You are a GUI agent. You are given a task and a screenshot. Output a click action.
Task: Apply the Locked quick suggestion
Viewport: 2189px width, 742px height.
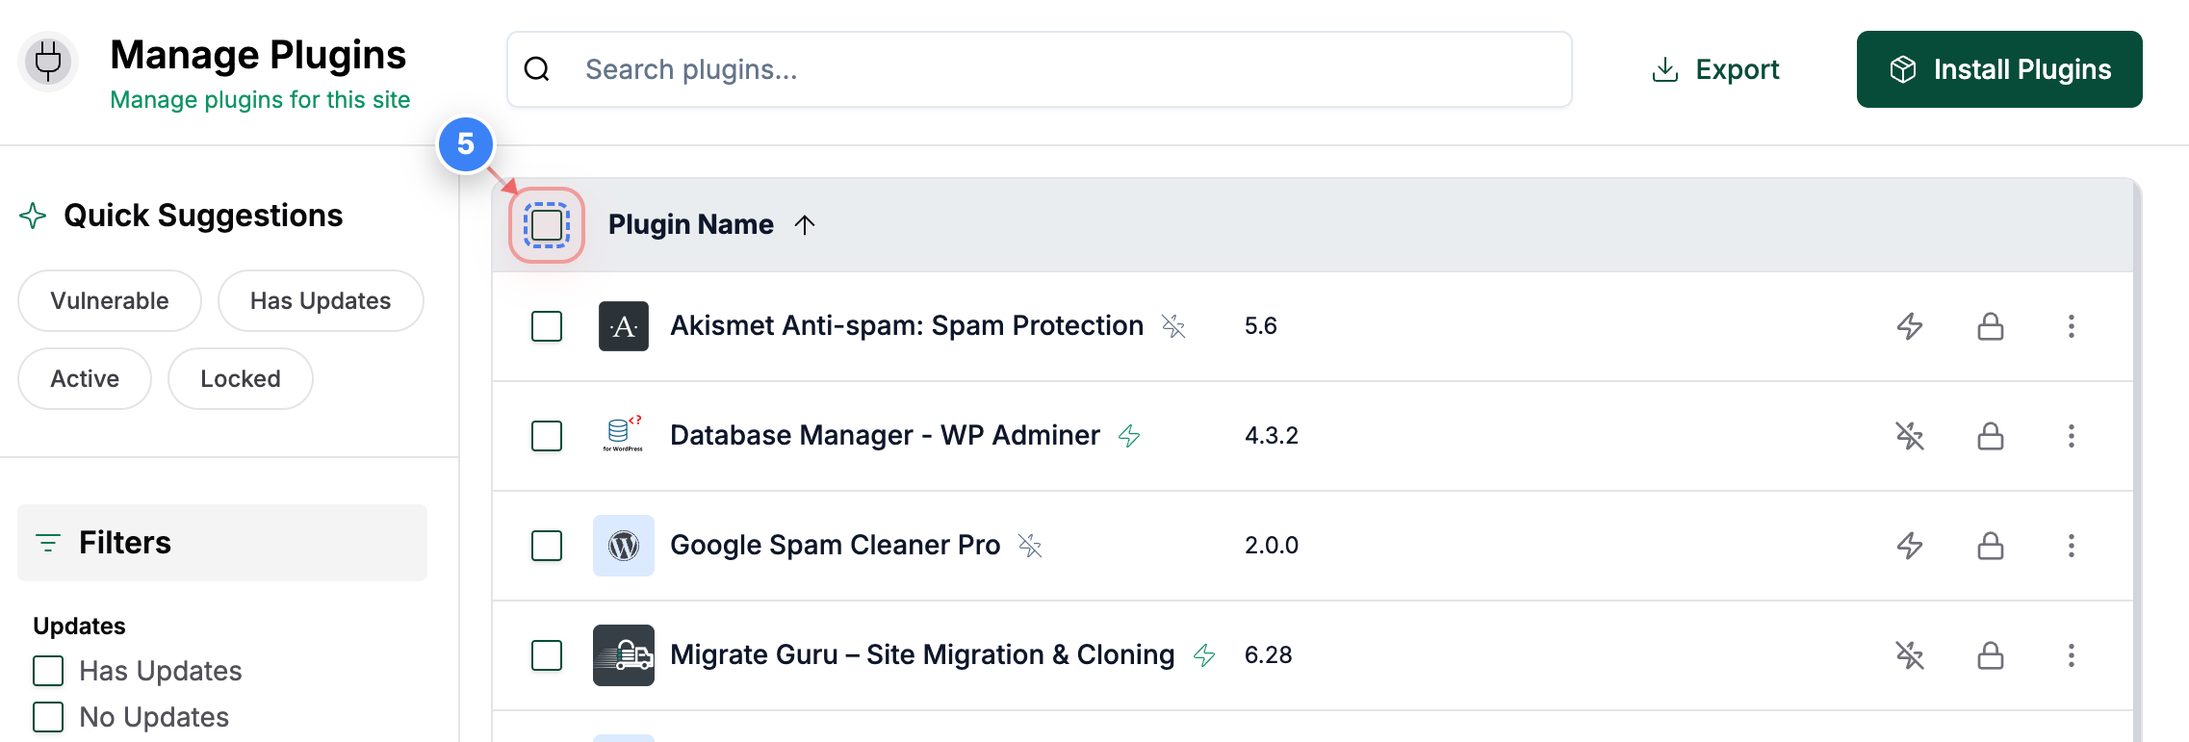(x=241, y=379)
